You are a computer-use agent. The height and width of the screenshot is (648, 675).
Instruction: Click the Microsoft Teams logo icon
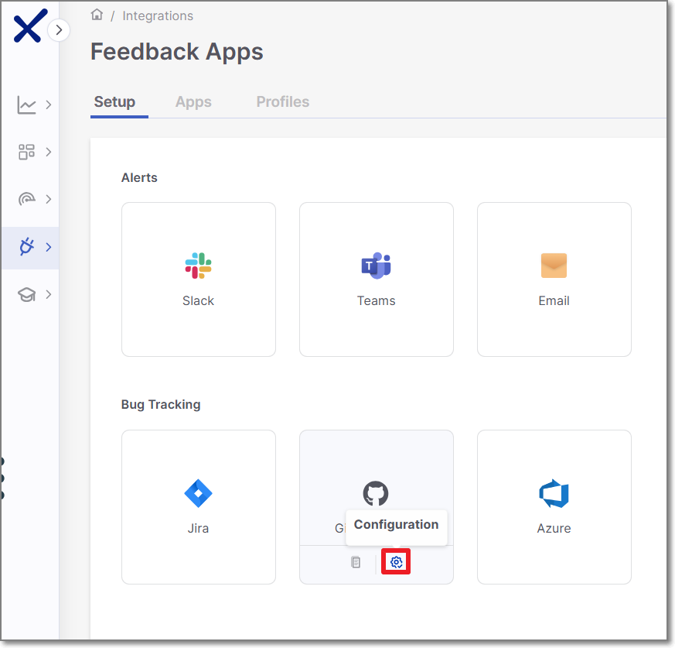point(377,266)
